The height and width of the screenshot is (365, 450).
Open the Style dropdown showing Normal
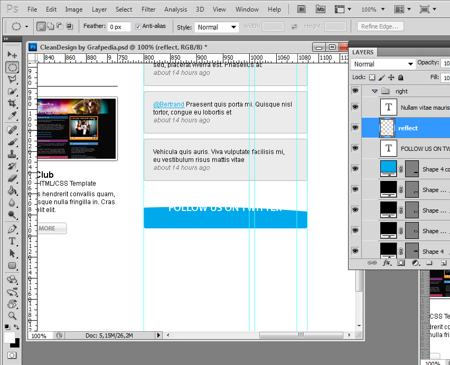click(217, 27)
